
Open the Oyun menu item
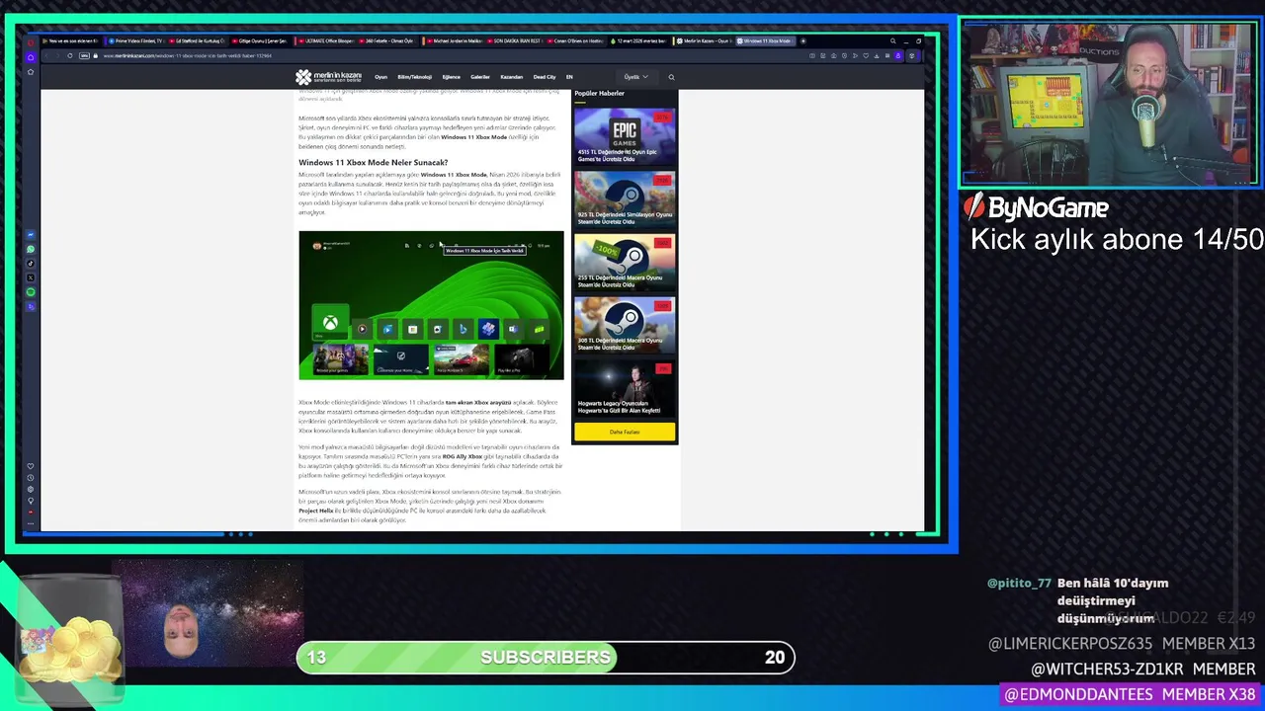(x=380, y=77)
